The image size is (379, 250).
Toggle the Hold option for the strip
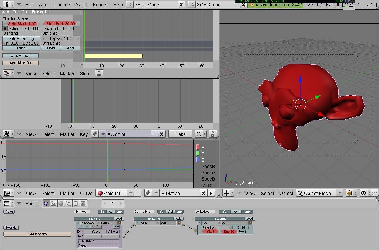point(51,48)
